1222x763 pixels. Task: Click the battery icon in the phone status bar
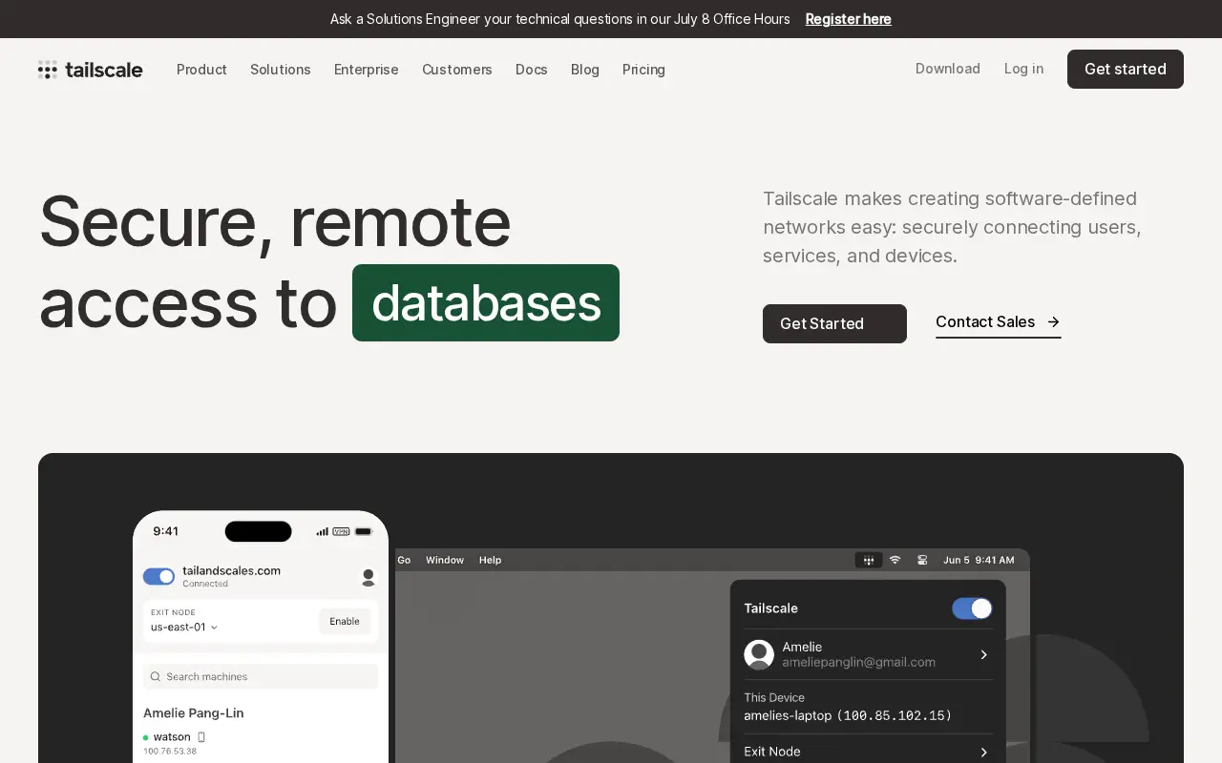(364, 531)
